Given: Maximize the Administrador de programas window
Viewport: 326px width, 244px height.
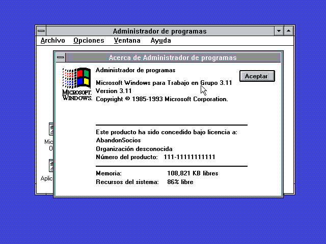Looking at the screenshot, I should point(289,31).
